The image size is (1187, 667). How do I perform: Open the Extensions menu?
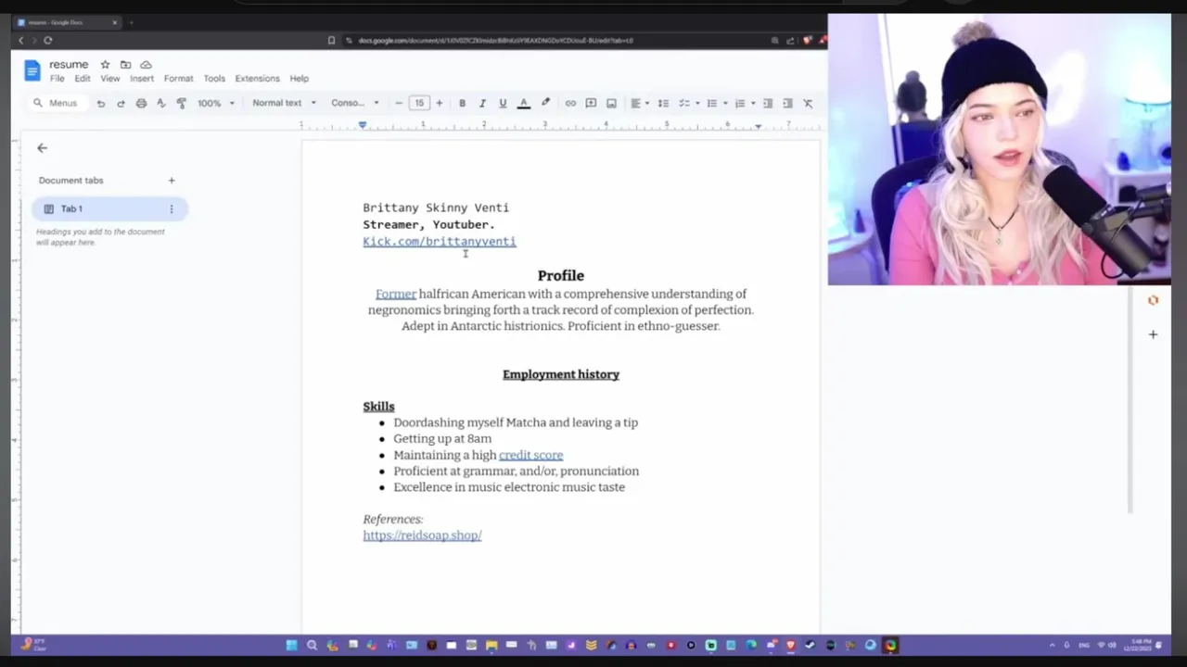[x=257, y=79]
